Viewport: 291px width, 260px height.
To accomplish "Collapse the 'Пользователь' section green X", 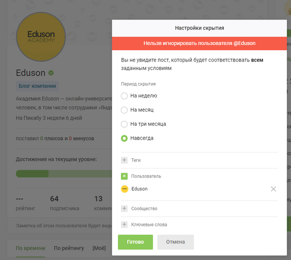I will click(124, 176).
